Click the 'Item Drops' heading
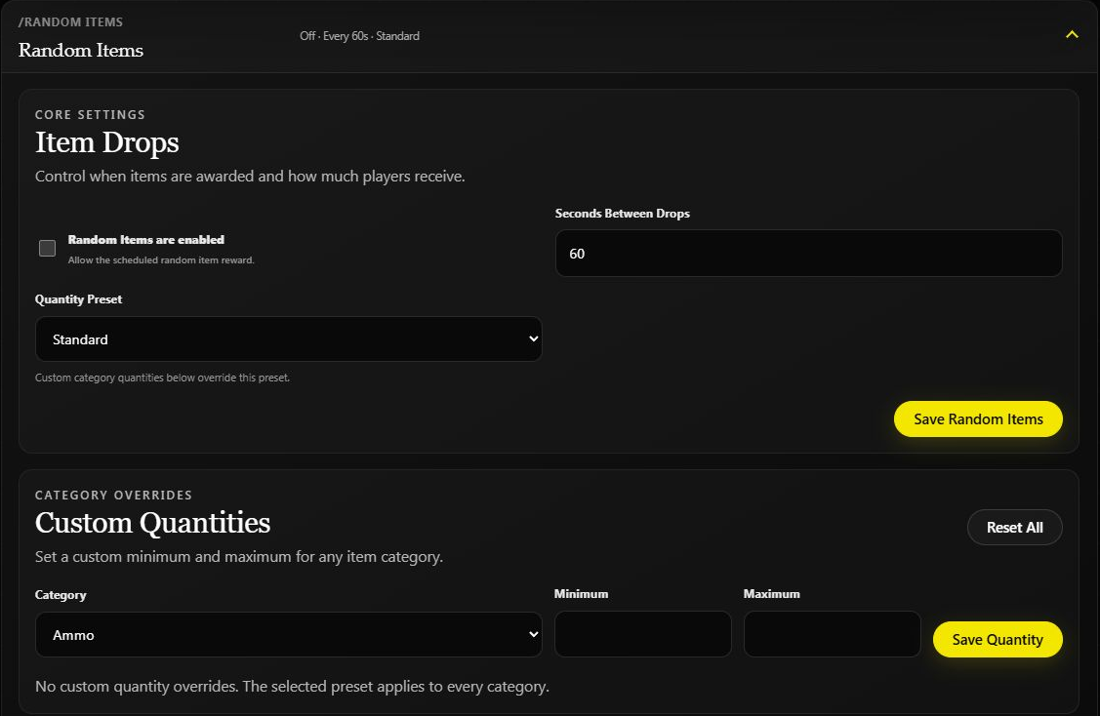The height and width of the screenshot is (716, 1100). point(106,143)
